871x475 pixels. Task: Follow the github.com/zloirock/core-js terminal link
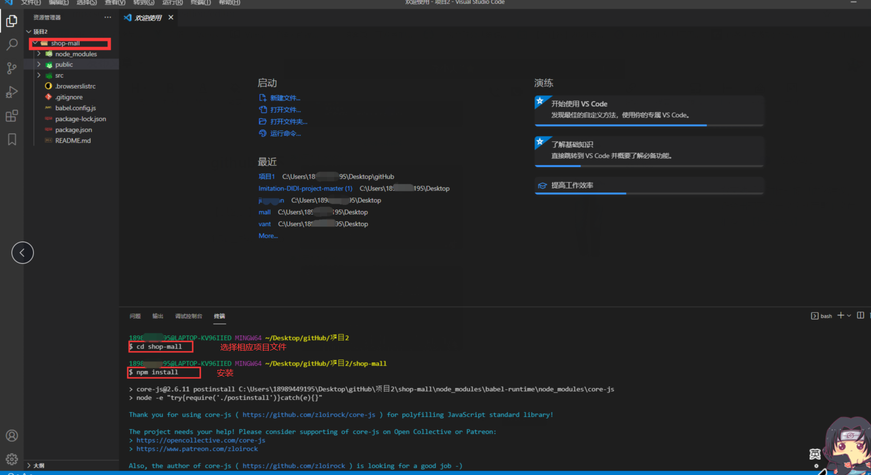click(309, 415)
